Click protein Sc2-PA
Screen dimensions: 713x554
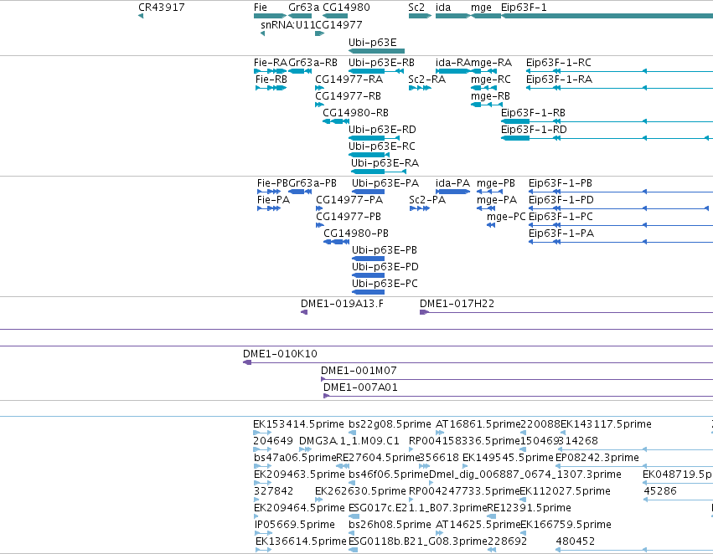click(x=427, y=200)
